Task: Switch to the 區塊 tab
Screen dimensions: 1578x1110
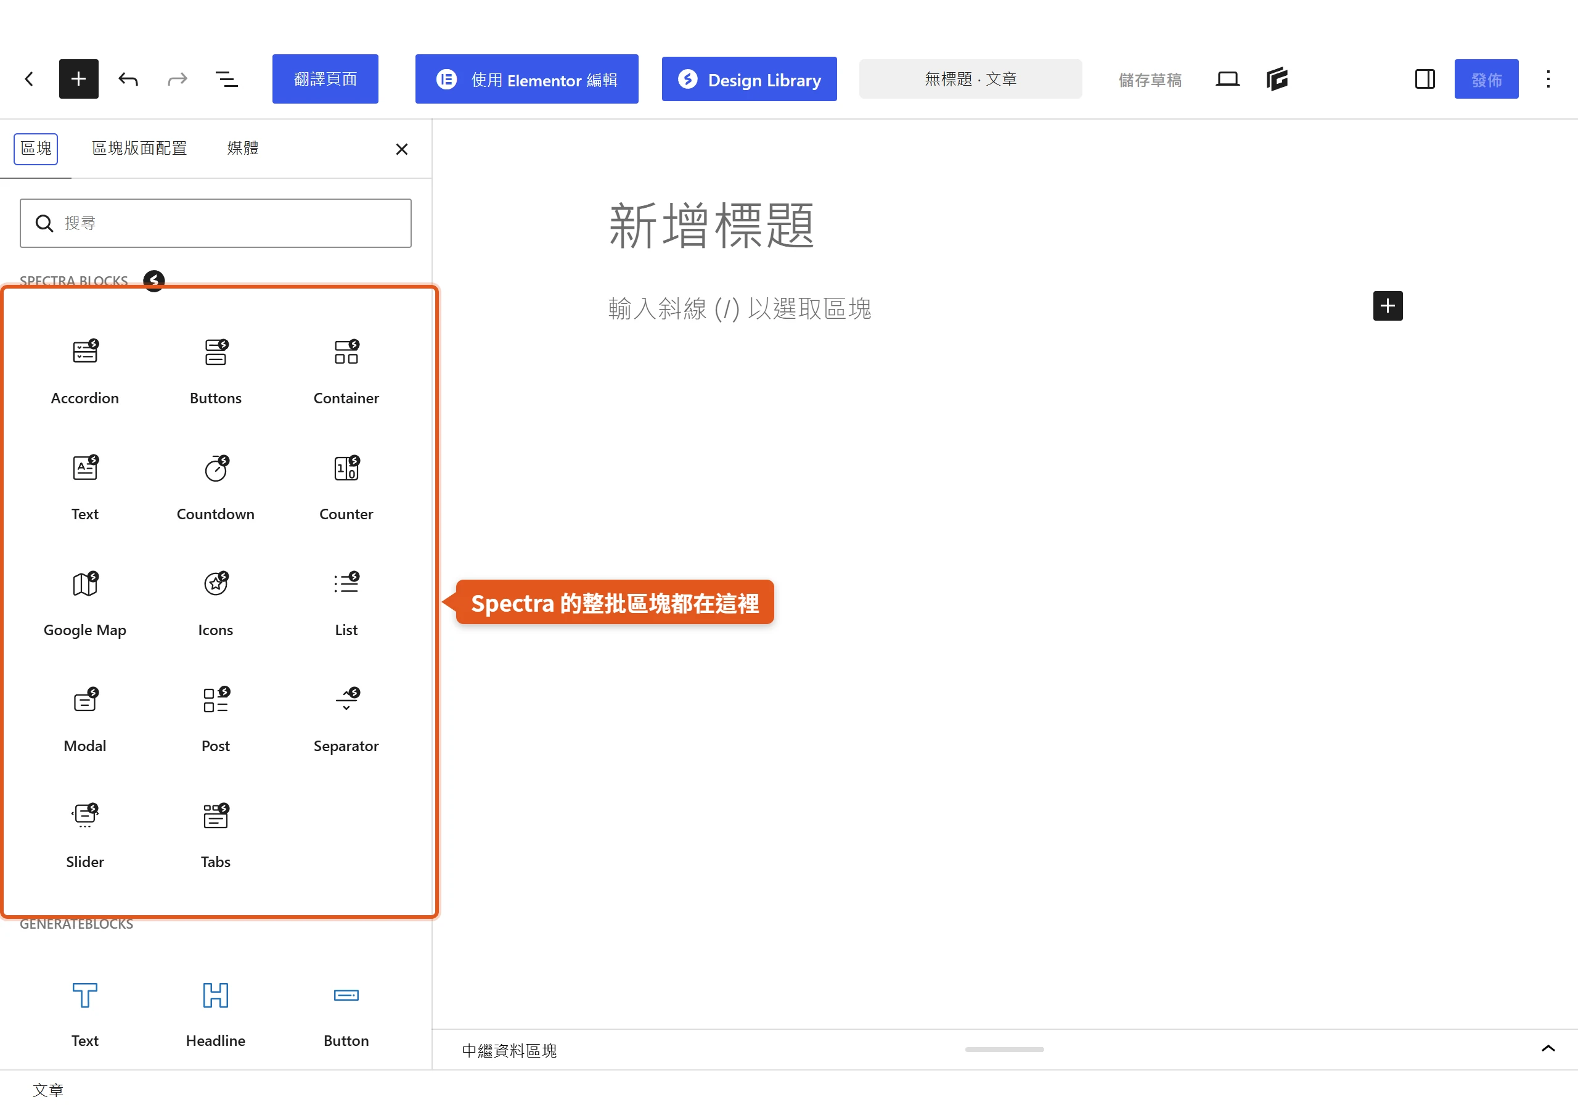Action: pyautogui.click(x=36, y=149)
